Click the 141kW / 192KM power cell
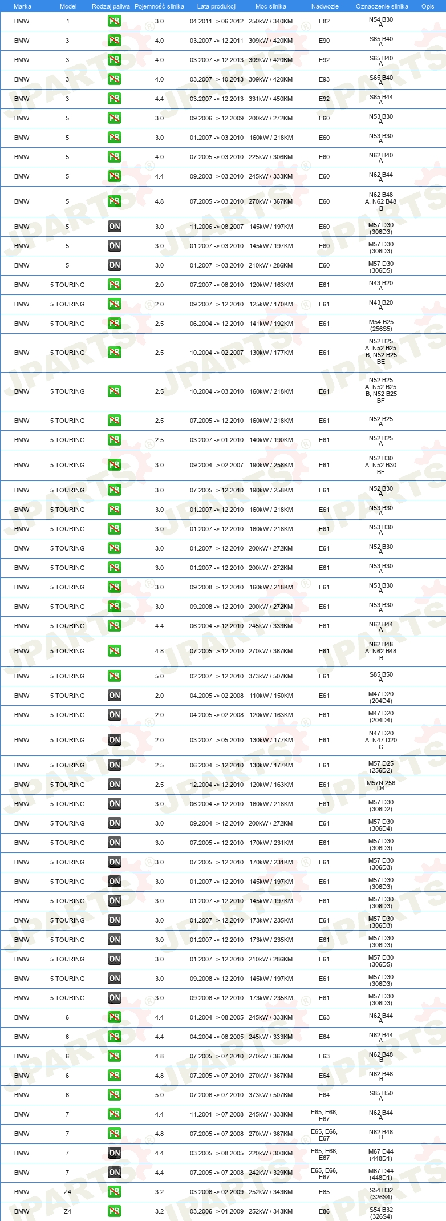446x1221 pixels. 271,324
